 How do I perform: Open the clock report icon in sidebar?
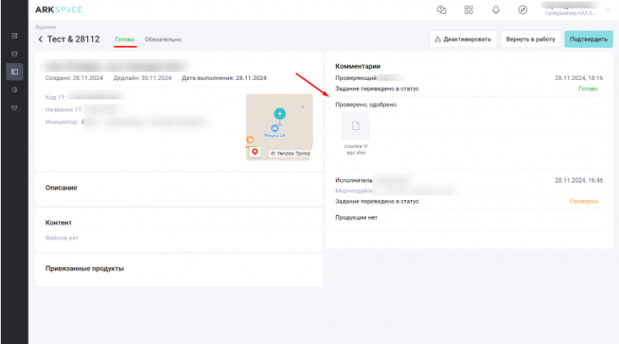tap(15, 90)
